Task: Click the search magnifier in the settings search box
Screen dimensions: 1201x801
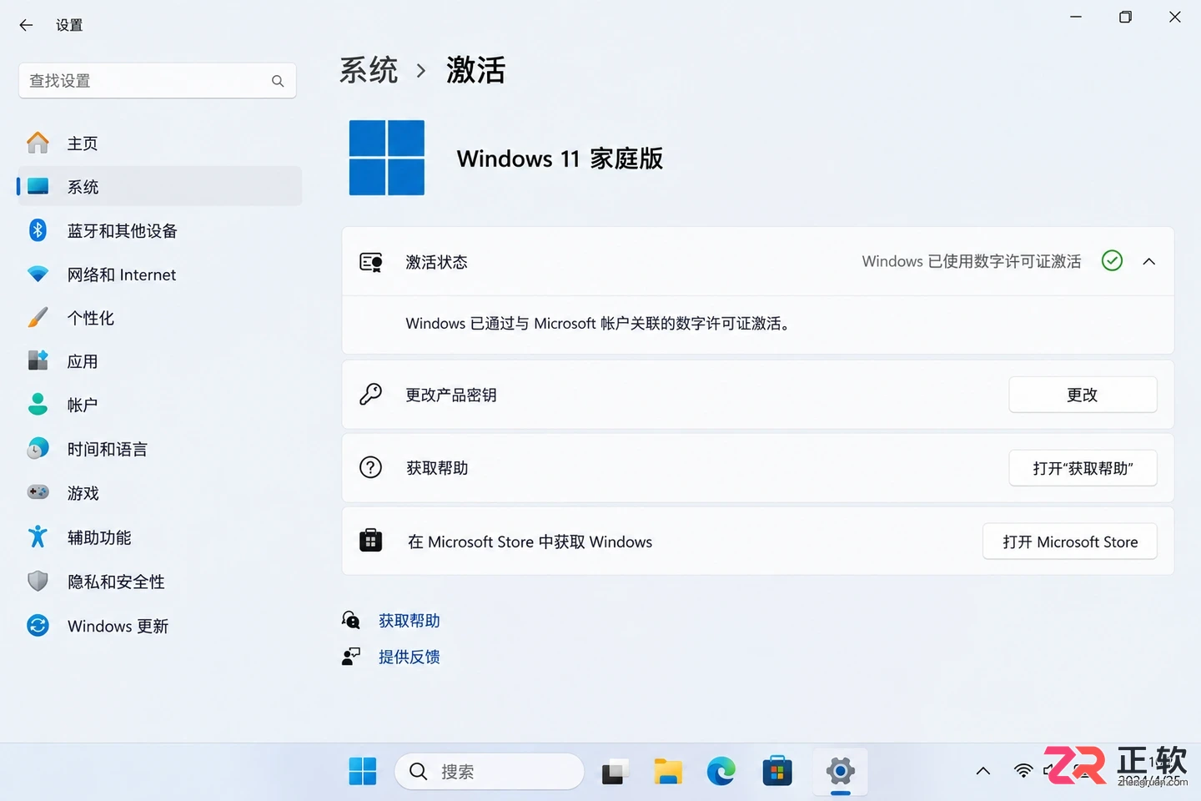Action: [278, 81]
